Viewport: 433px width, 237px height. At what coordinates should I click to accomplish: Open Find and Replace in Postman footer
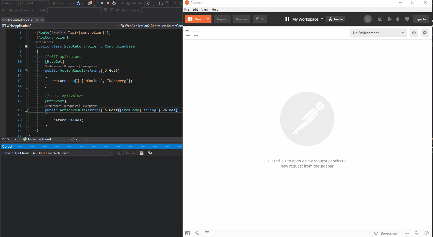point(197,233)
